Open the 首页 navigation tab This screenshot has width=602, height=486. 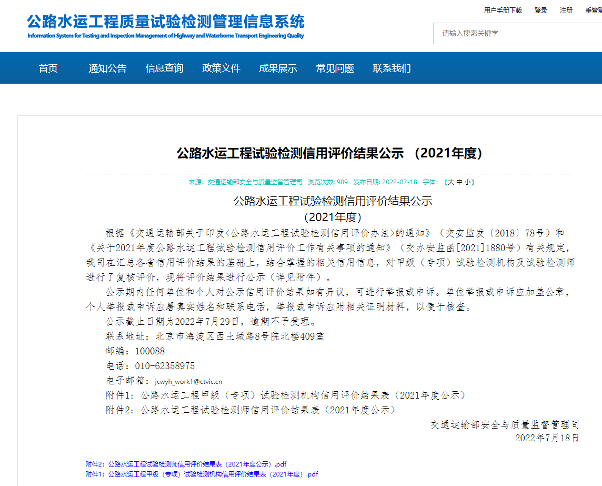(x=48, y=68)
